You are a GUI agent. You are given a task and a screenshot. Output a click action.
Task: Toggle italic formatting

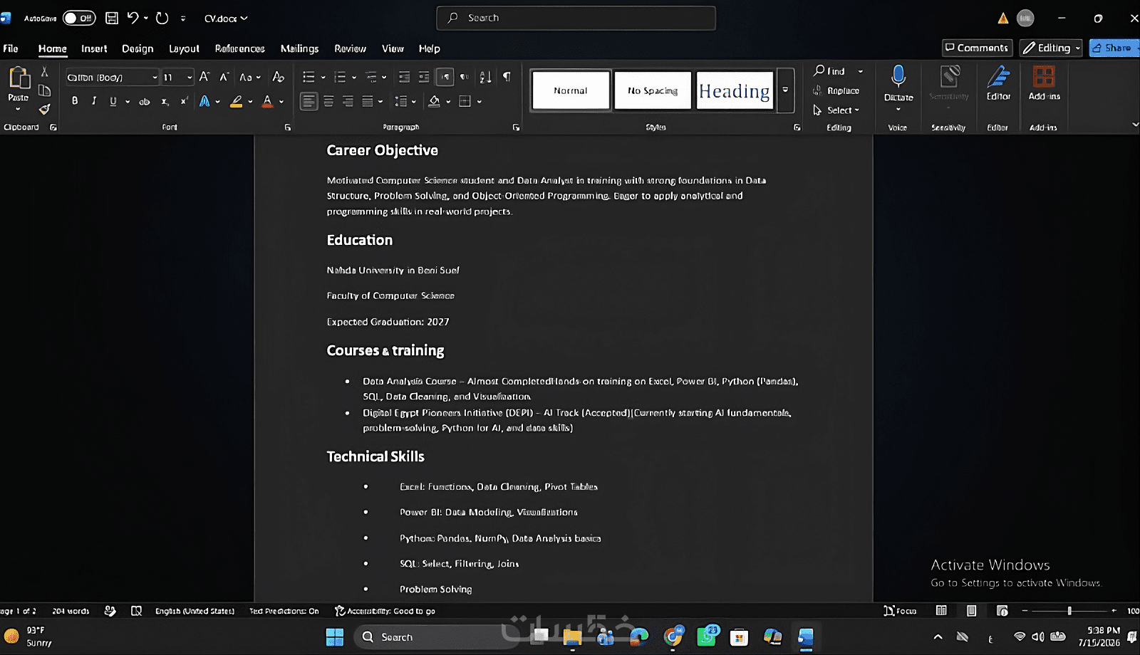pyautogui.click(x=94, y=101)
